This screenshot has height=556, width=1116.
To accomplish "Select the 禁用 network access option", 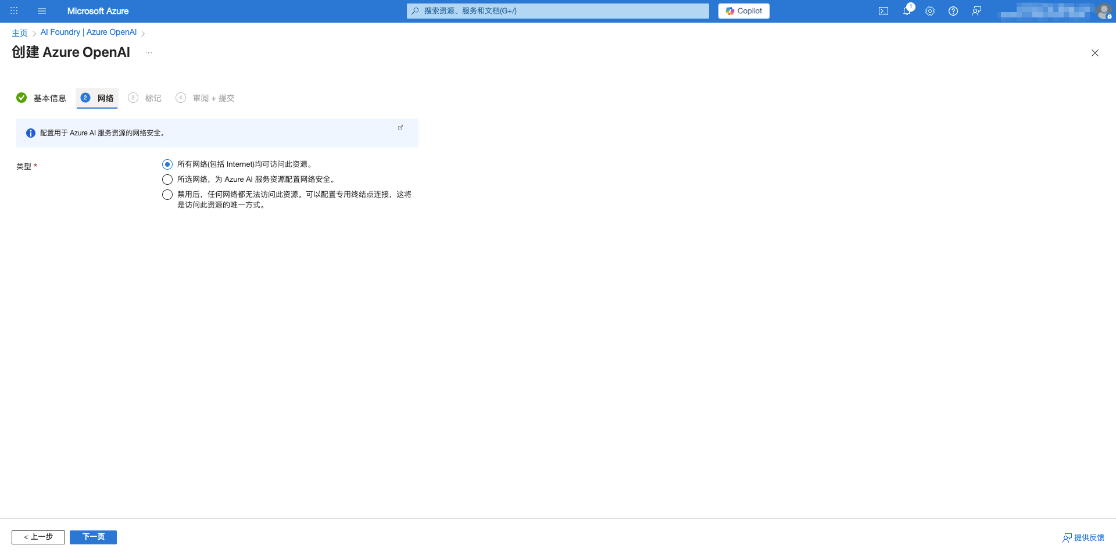I will (x=167, y=195).
